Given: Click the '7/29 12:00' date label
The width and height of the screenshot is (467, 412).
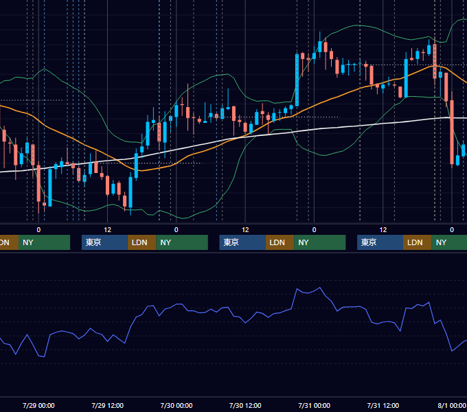Looking at the screenshot, I should (108, 405).
